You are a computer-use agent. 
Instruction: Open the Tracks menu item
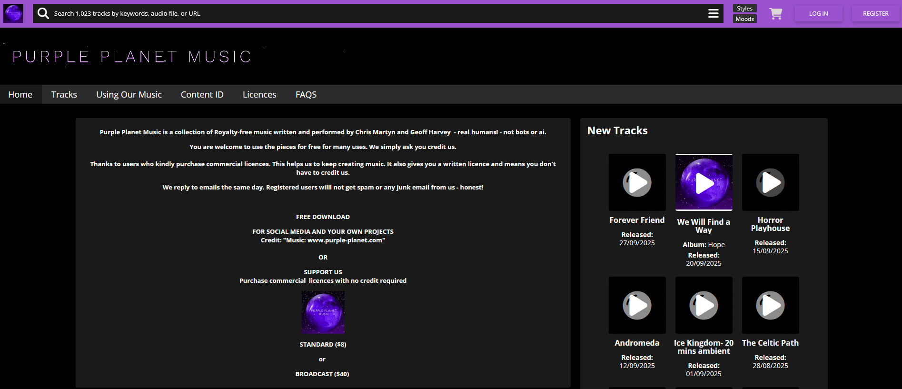click(64, 94)
